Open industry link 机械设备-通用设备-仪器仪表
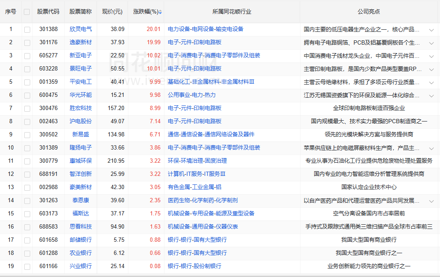 tap(203, 226)
